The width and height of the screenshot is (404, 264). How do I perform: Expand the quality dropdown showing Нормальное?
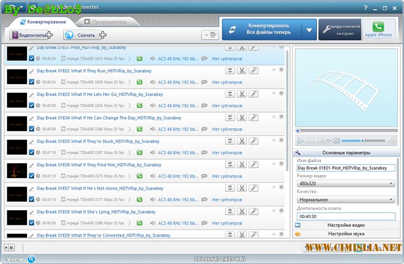click(x=345, y=200)
